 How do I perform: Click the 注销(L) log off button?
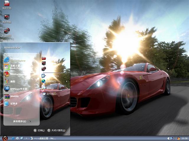coord(39,130)
